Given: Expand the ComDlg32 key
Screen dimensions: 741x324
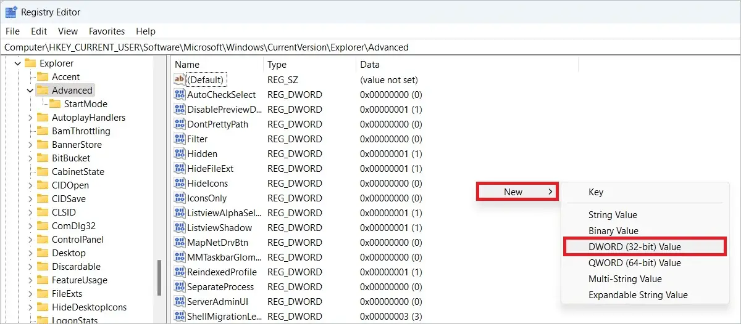Looking at the screenshot, I should (x=30, y=225).
